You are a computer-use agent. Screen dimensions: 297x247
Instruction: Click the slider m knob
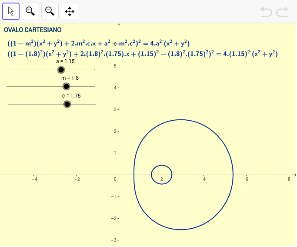point(66,86)
